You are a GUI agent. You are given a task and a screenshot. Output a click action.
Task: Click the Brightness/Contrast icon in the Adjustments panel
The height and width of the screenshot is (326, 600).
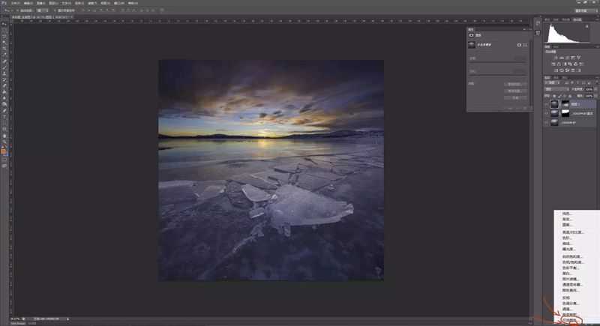coord(556,57)
